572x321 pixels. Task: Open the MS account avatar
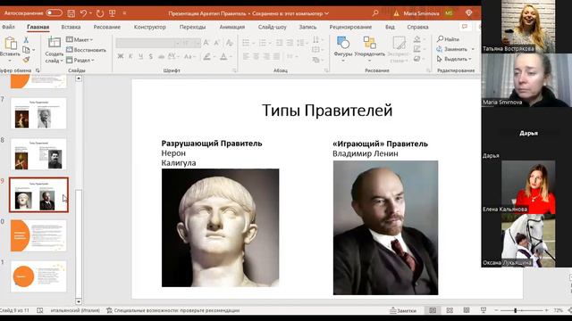pyautogui.click(x=449, y=13)
